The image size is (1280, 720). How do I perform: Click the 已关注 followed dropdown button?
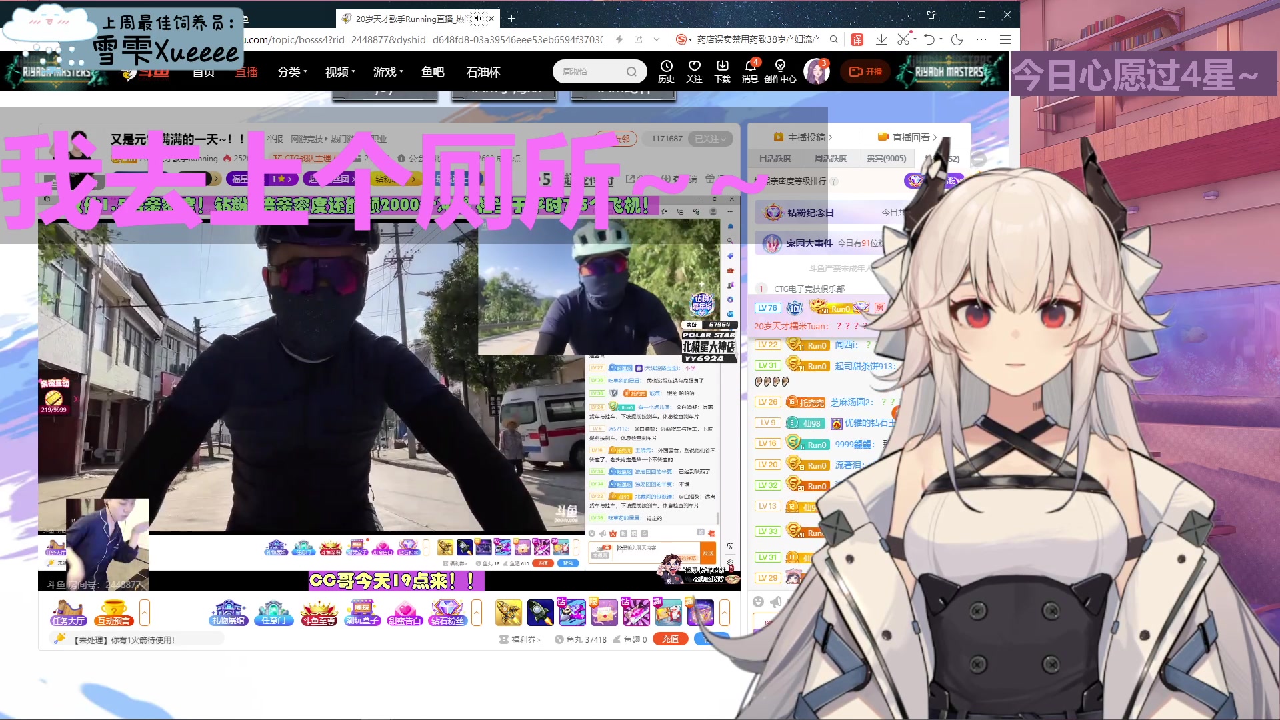(711, 139)
